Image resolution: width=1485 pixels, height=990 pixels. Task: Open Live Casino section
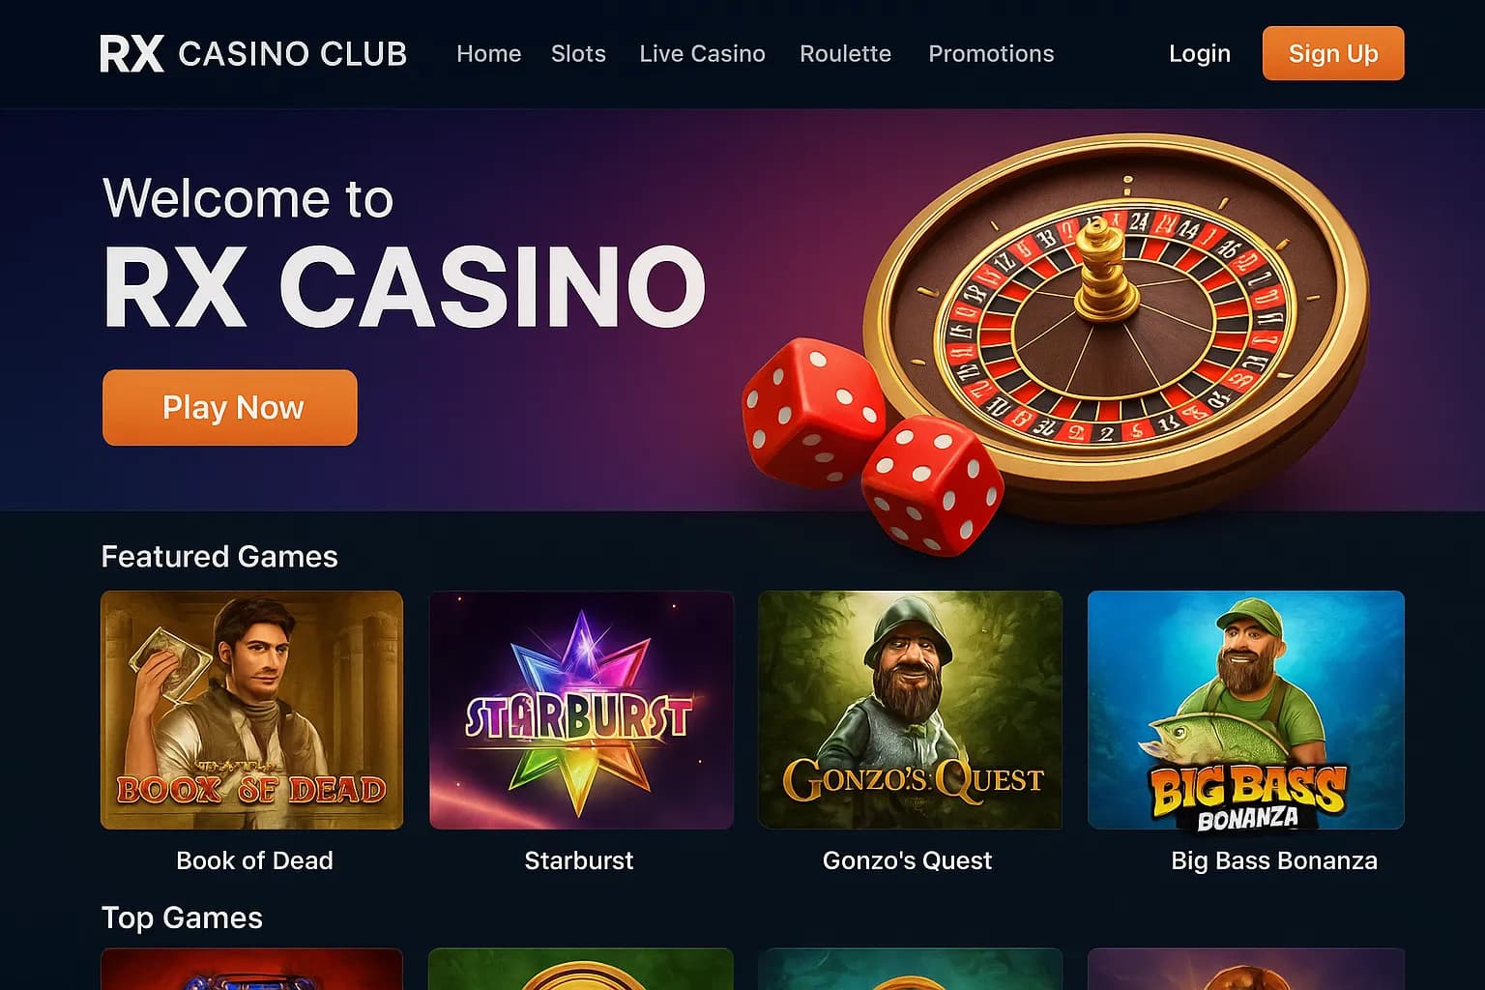[702, 54]
